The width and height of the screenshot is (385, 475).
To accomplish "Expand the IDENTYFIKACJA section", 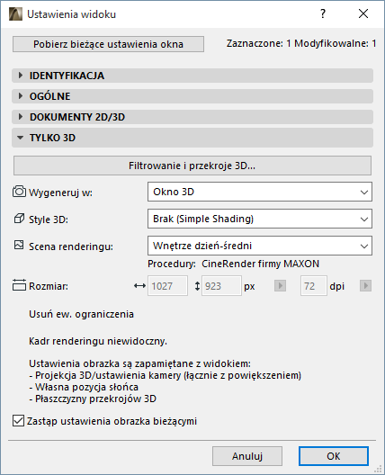I will click(192, 76).
